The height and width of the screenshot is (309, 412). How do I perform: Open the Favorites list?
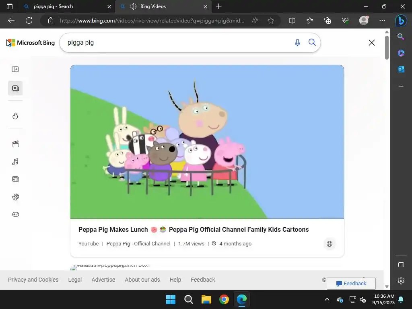click(310, 21)
